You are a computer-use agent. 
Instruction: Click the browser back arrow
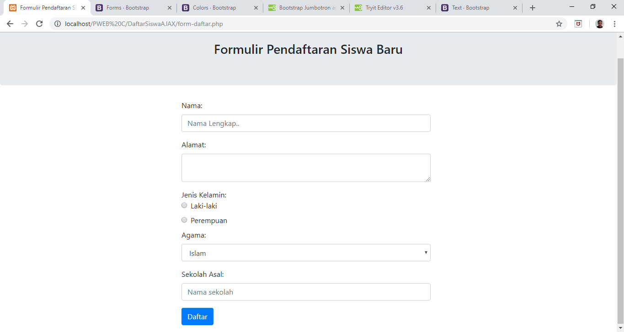10,24
